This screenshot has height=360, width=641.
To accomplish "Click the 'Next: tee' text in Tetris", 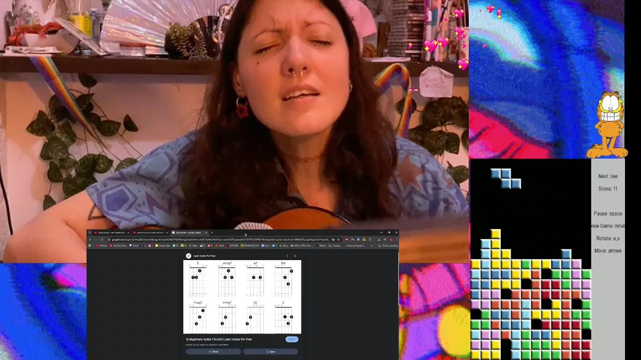I will click(x=608, y=176).
